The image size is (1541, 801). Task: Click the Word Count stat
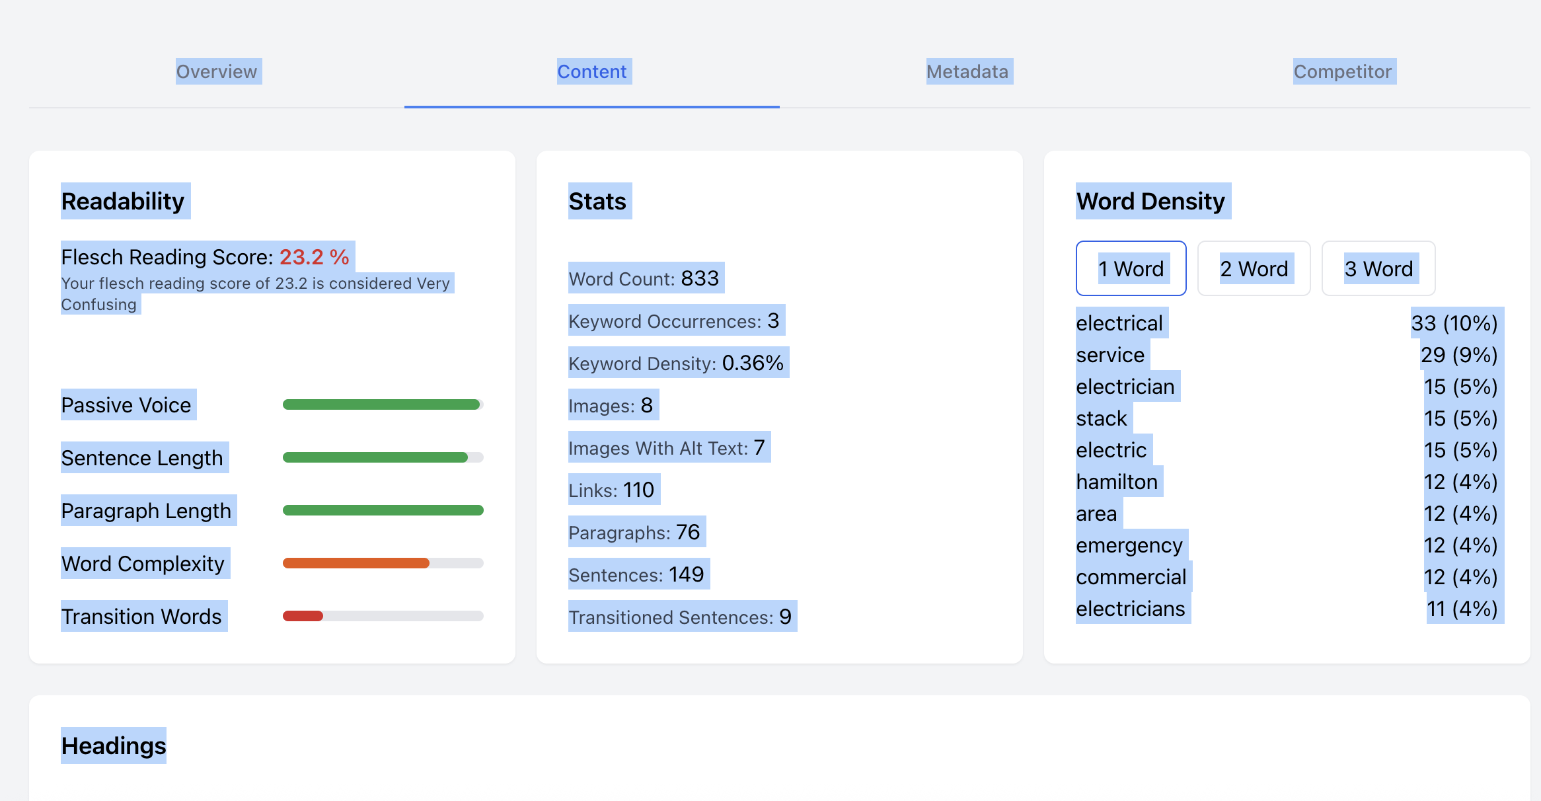[x=644, y=278]
